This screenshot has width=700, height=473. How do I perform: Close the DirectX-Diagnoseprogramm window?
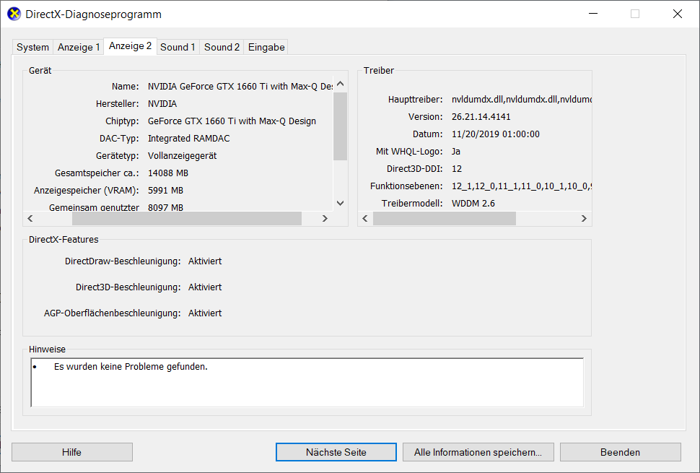[x=677, y=14]
